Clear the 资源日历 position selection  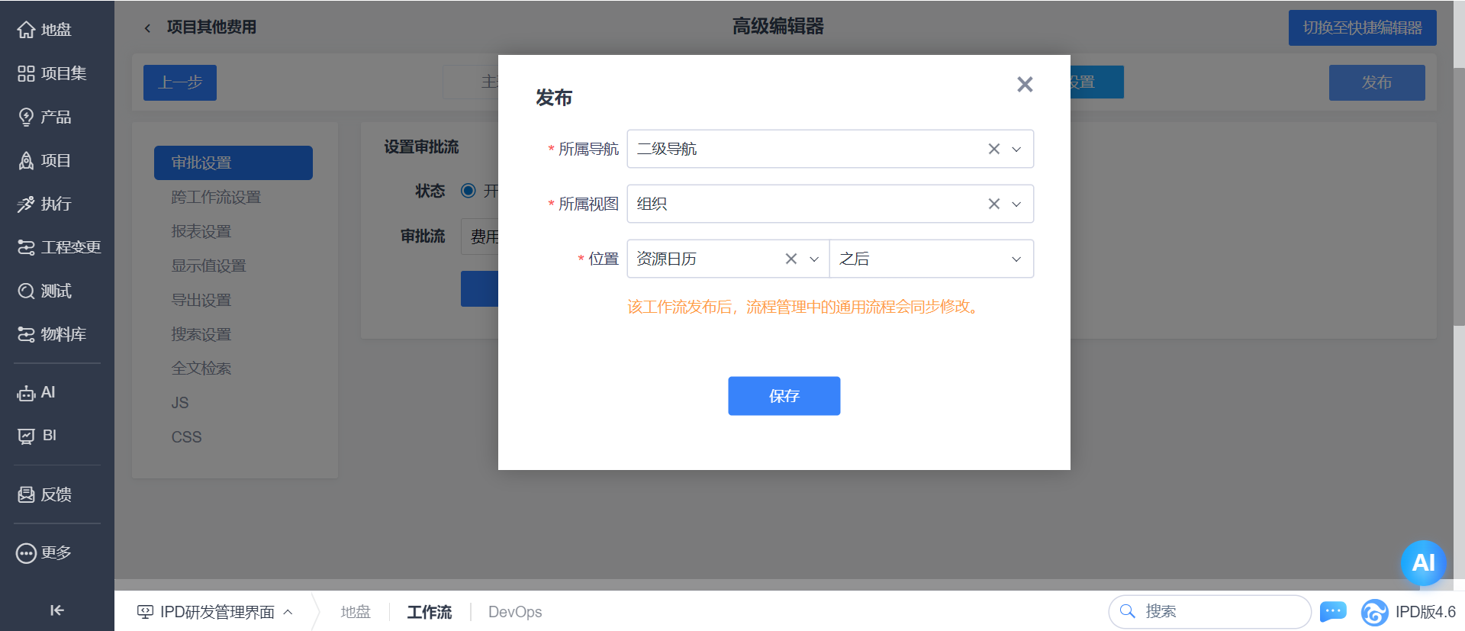pyautogui.click(x=791, y=259)
